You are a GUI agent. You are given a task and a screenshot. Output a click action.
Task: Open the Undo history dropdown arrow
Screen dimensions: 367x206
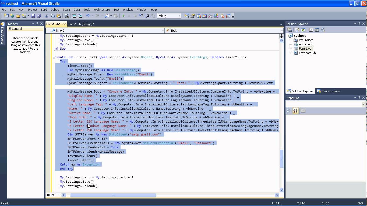(93, 16)
